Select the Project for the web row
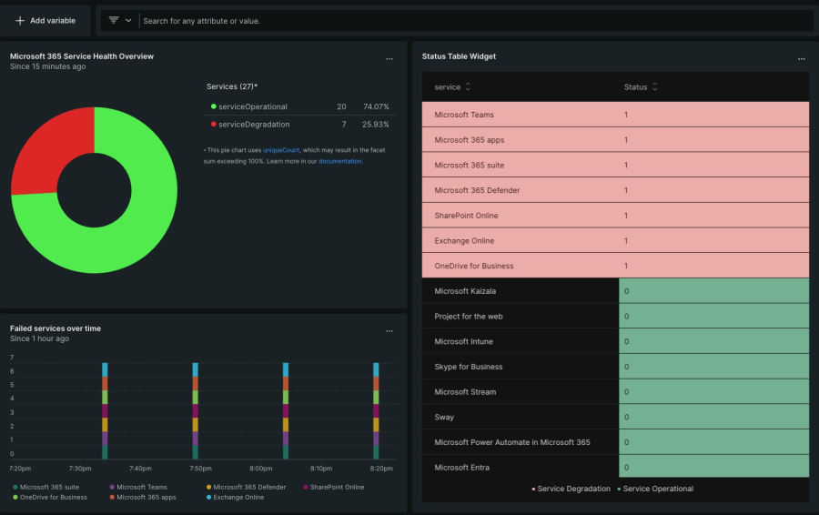The image size is (819, 515). (615, 316)
